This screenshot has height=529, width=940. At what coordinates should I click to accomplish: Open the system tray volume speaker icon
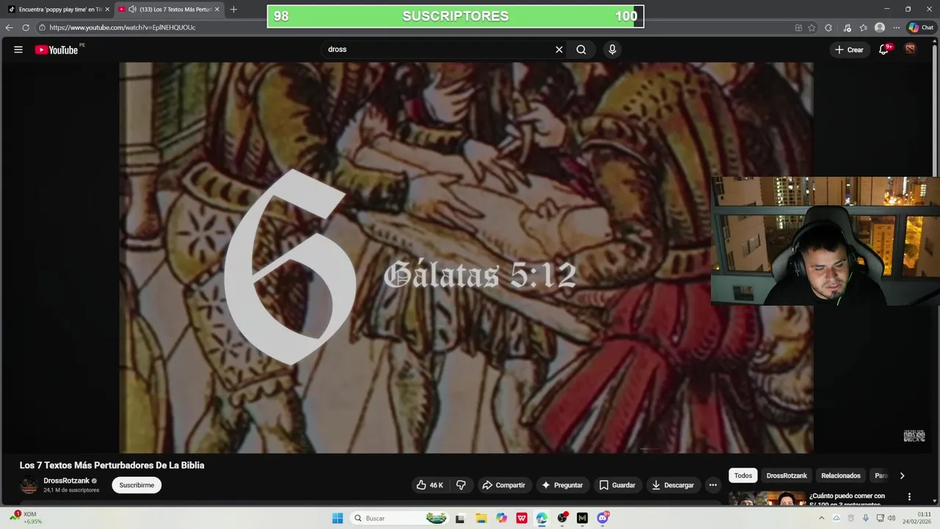click(892, 518)
